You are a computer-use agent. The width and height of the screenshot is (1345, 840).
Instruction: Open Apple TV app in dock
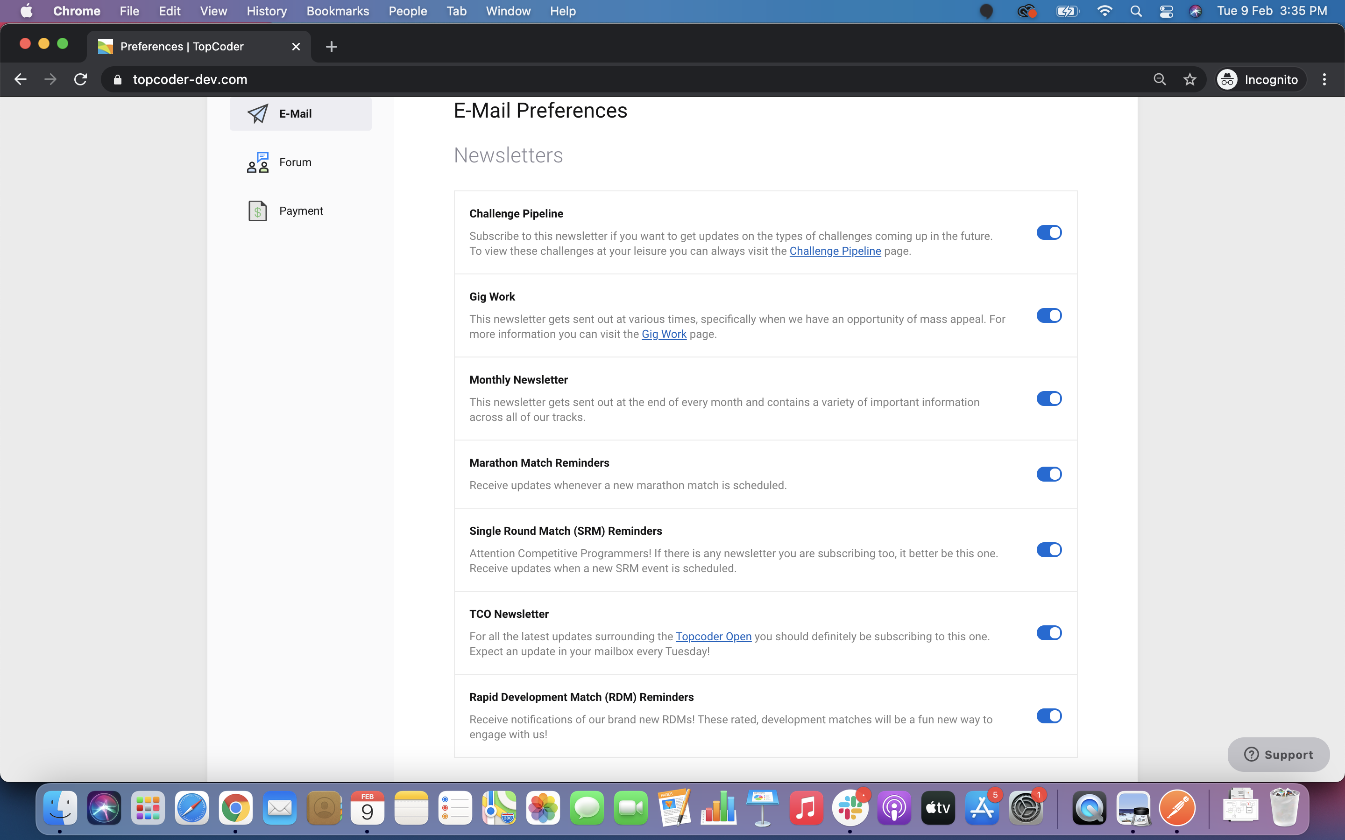click(x=938, y=807)
